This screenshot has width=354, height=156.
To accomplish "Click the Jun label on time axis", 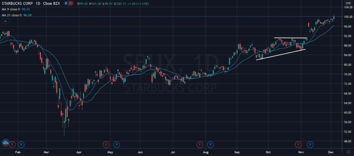I will click(x=140, y=152).
